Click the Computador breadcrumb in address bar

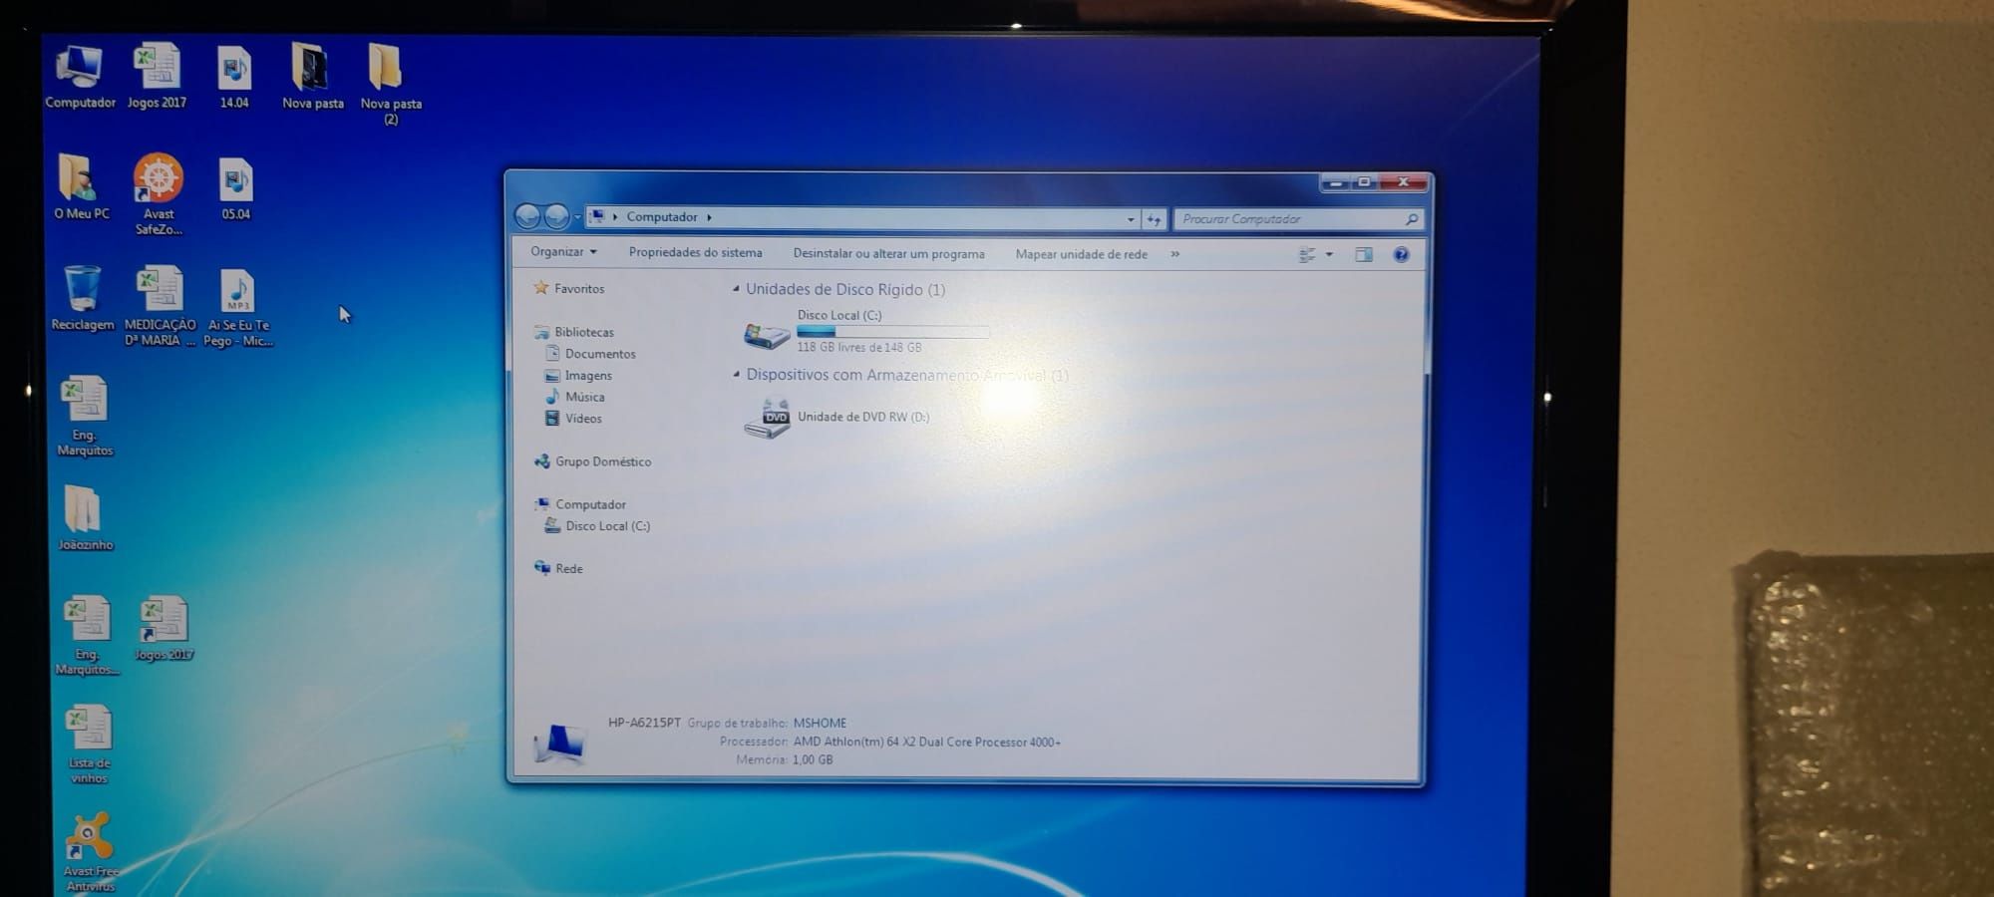662,217
